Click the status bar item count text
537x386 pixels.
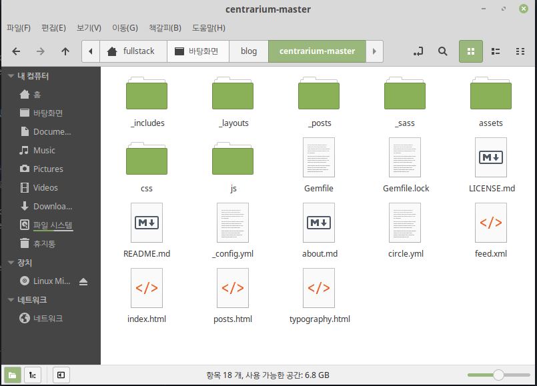pyautogui.click(x=267, y=375)
